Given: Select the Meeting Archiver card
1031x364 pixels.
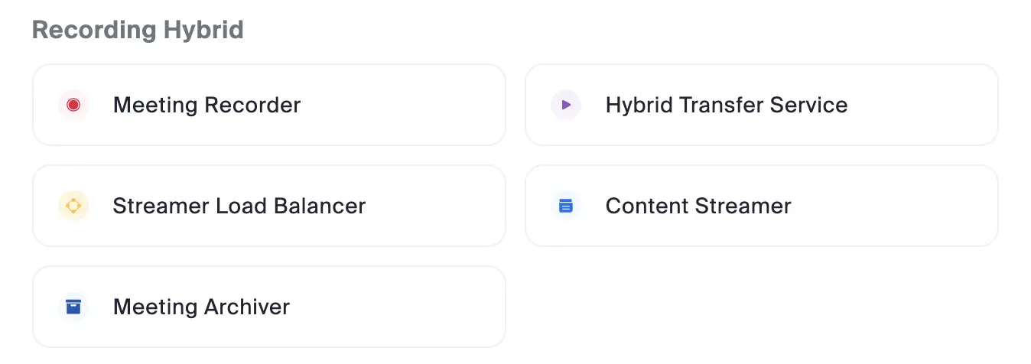Looking at the screenshot, I should [268, 307].
